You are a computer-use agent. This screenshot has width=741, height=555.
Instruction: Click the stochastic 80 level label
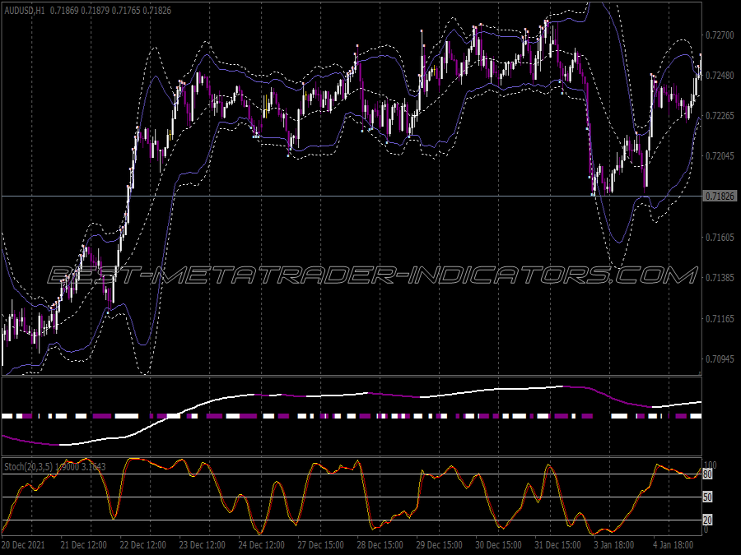(707, 474)
